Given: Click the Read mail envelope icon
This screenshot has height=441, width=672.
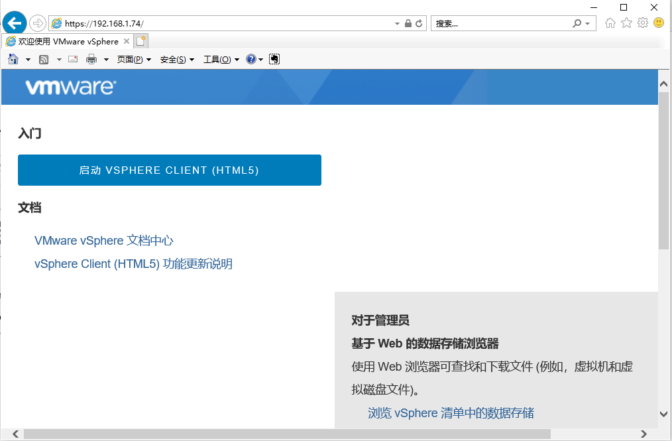Looking at the screenshot, I should (x=73, y=59).
